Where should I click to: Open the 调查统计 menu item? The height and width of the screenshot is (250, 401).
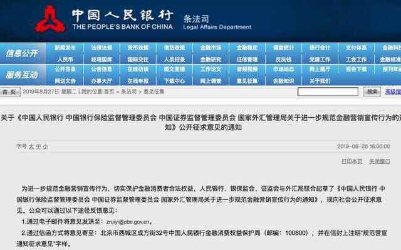tap(283, 48)
